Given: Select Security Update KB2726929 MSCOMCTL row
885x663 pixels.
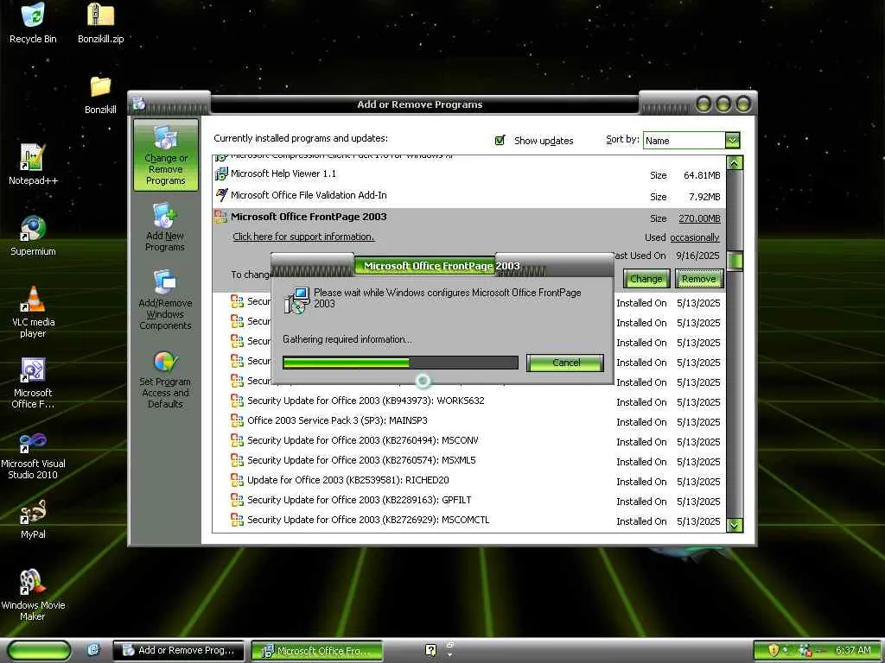Looking at the screenshot, I should point(469,520).
